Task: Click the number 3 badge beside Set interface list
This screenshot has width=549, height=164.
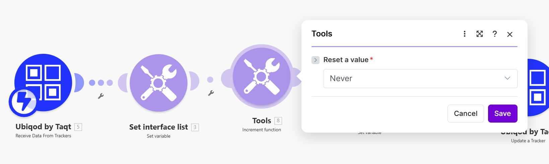Action: pos(195,127)
